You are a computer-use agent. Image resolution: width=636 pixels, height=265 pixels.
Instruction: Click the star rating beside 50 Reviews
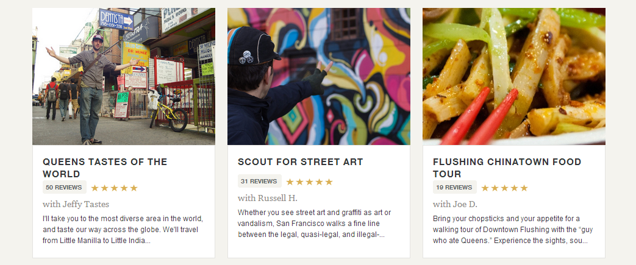(x=115, y=188)
